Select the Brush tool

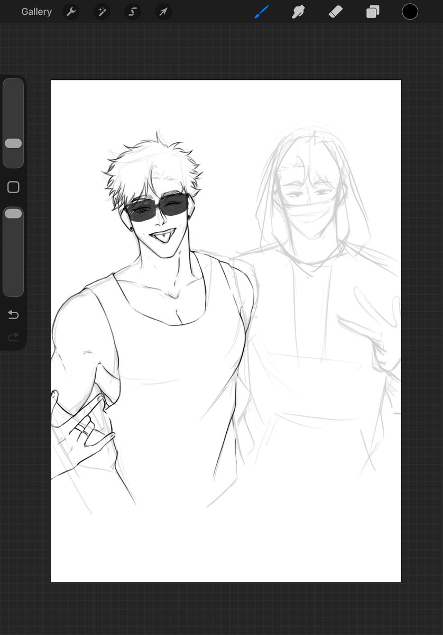click(x=262, y=12)
